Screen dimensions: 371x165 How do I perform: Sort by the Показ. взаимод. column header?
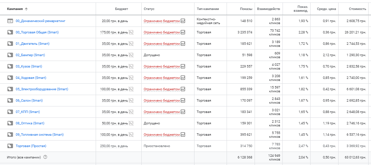pyautogui.click(x=301, y=9)
